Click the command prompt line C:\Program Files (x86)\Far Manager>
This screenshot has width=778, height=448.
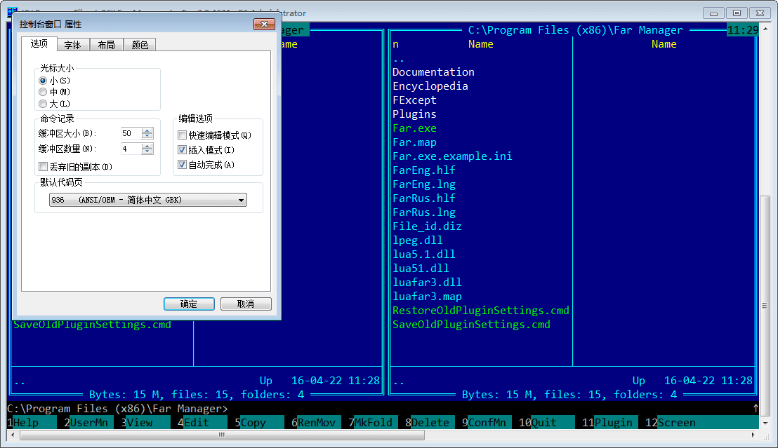point(117,409)
